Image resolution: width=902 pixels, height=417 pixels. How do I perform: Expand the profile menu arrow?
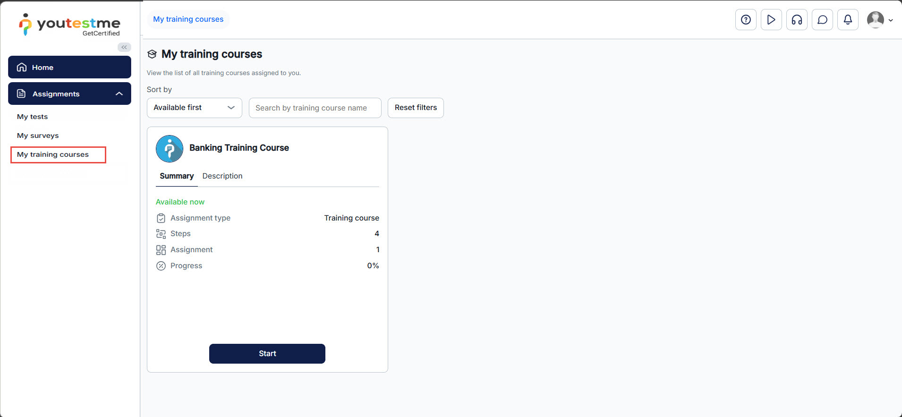[891, 20]
